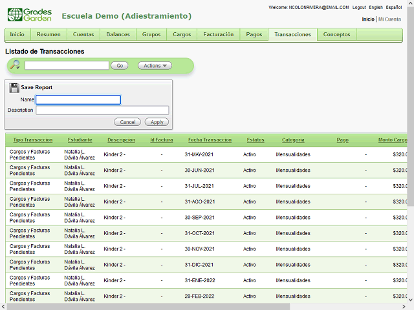Click the Grades Garden logo

[x=30, y=14]
